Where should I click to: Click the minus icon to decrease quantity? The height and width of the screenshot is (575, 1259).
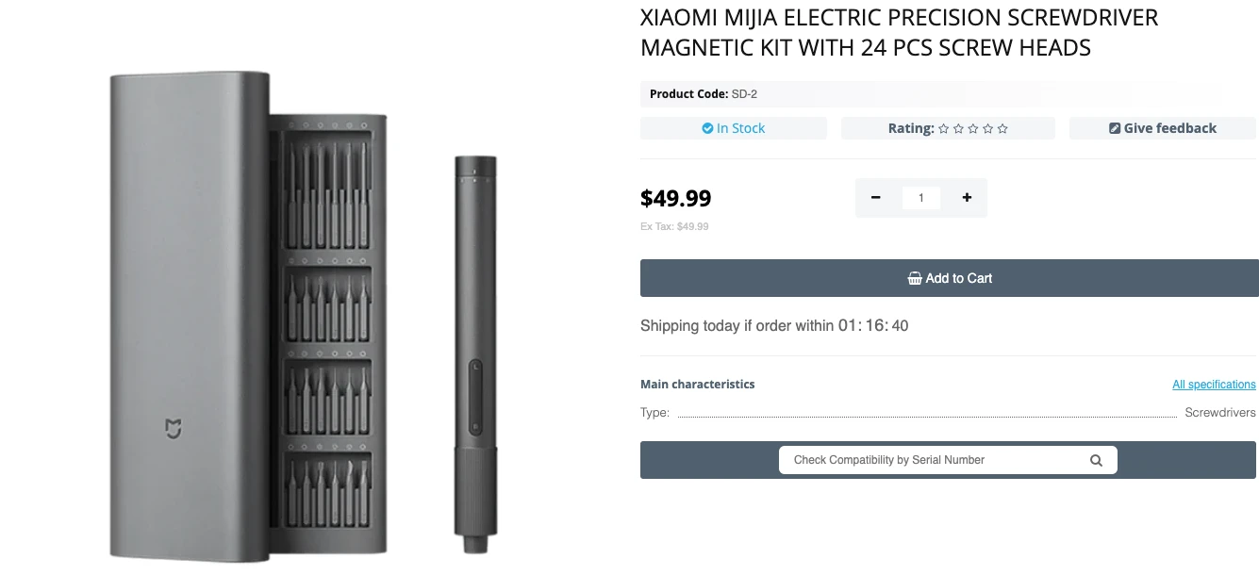875,198
